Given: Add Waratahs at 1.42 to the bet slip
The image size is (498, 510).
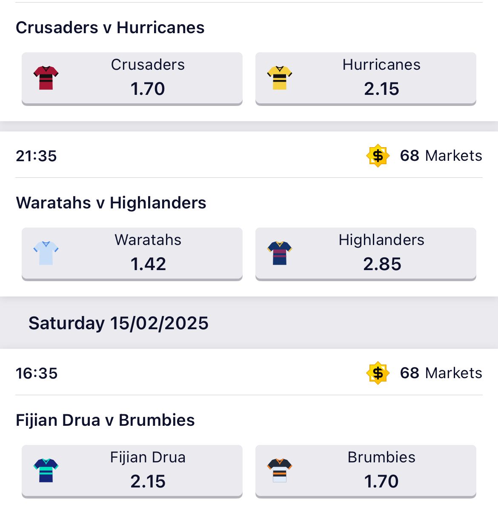Looking at the screenshot, I should click(147, 254).
